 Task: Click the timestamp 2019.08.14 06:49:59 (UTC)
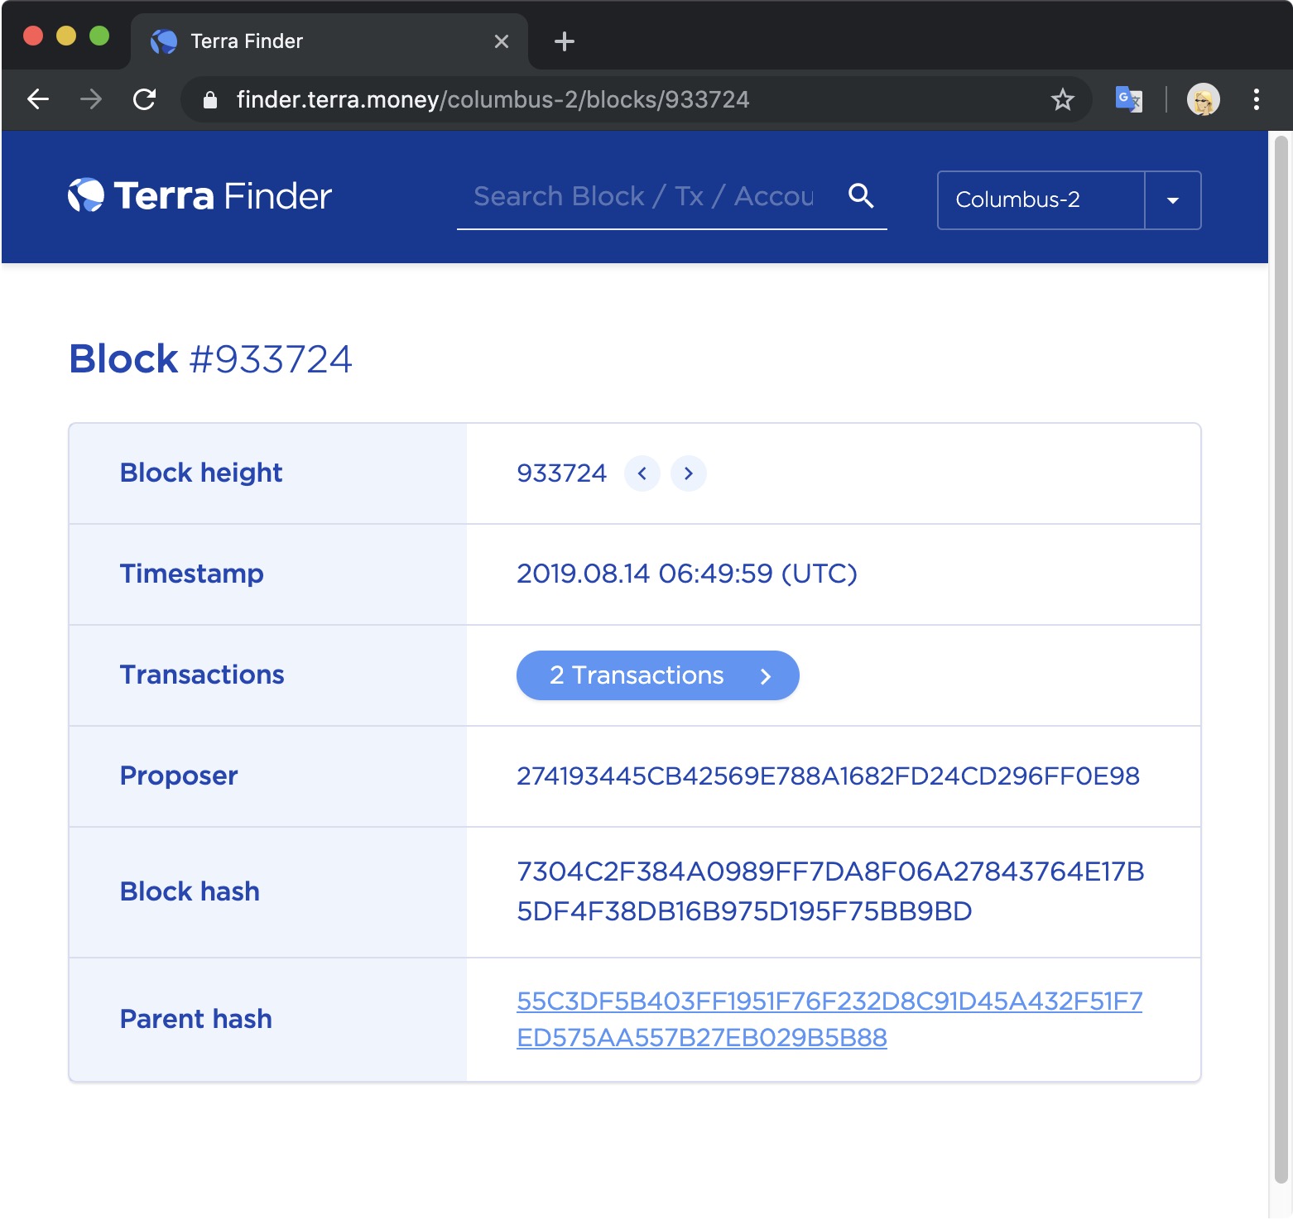[x=687, y=574]
